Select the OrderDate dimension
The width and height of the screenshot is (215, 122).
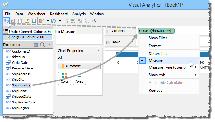(x=20, y=63)
